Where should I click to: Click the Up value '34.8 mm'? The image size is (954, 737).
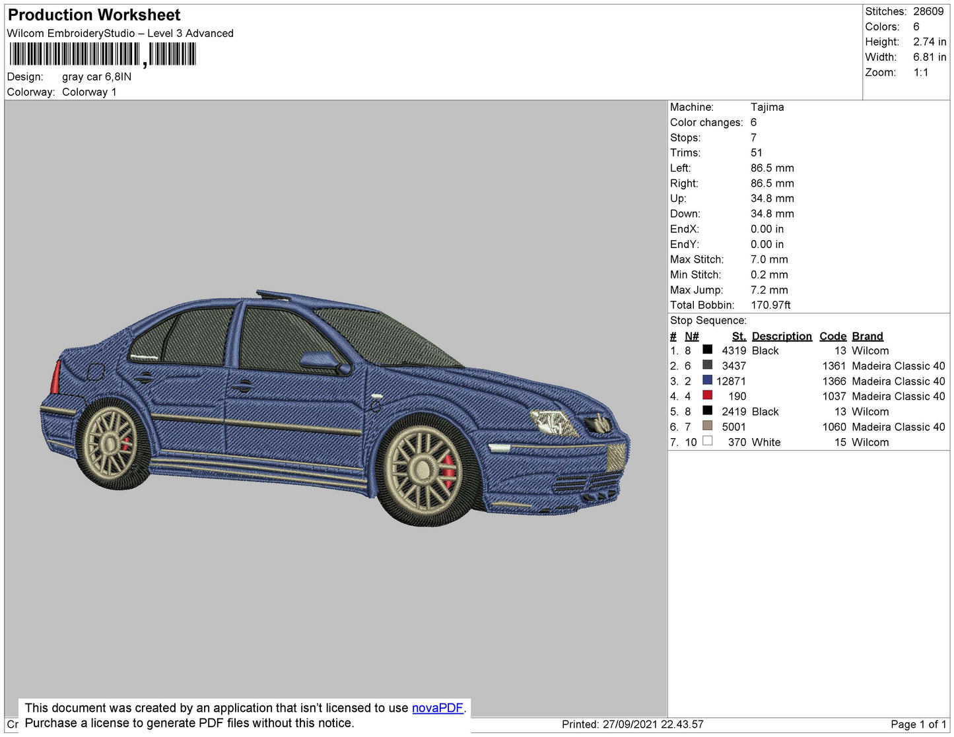pos(772,198)
